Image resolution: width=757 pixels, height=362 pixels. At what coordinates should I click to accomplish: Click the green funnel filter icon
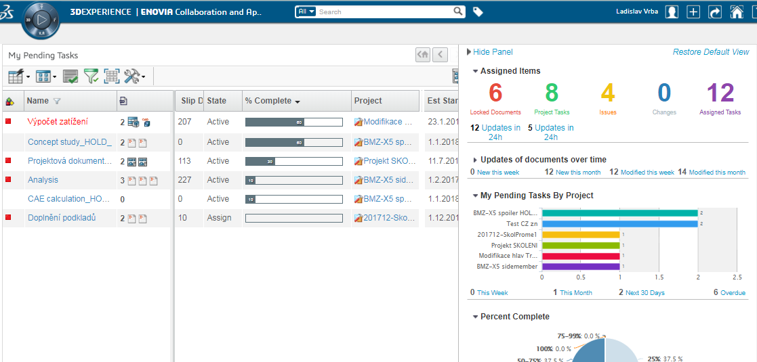pos(91,76)
